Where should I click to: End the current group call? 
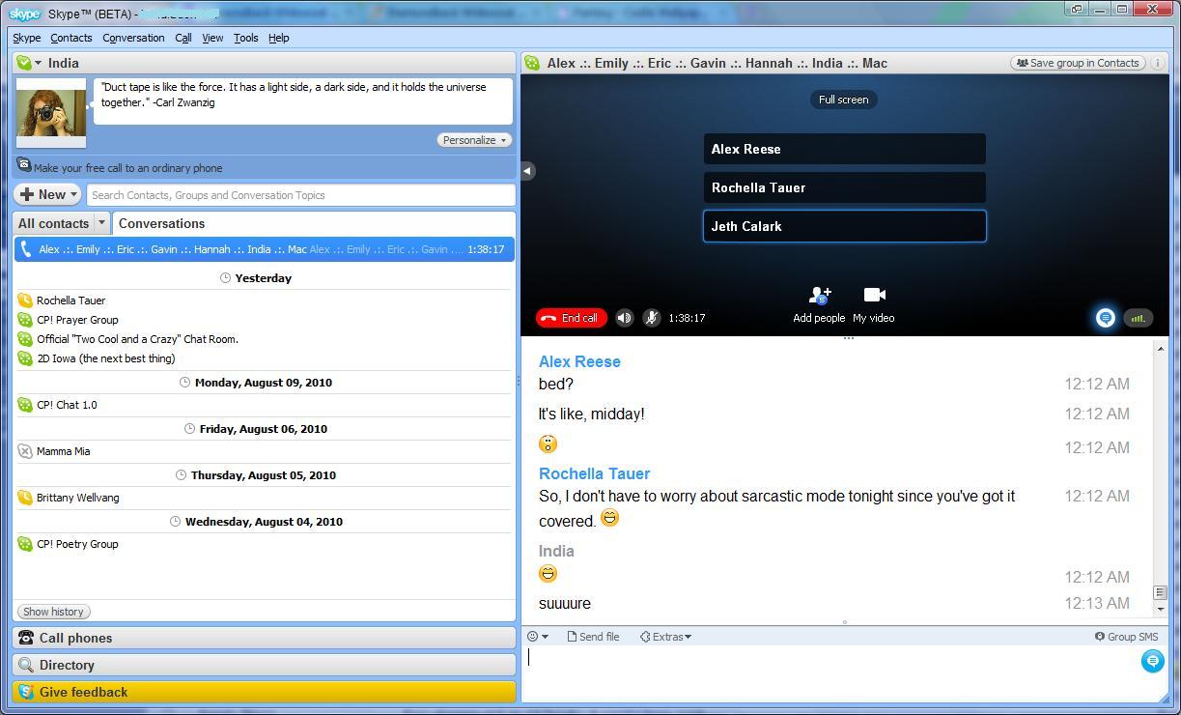(571, 318)
